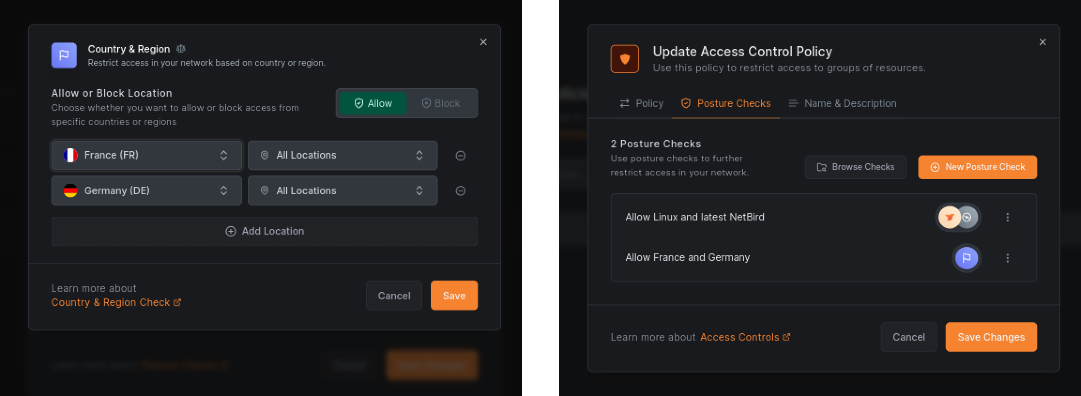Open options menu for Allow Linux and latest NetBird
This screenshot has height=396, width=1081.
pyautogui.click(x=1007, y=217)
